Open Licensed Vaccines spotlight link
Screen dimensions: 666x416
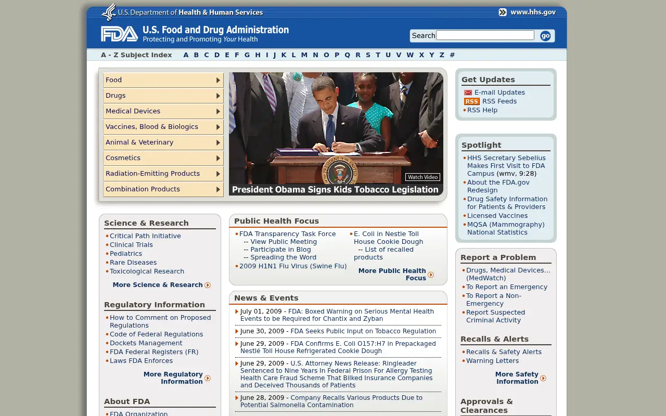point(497,216)
